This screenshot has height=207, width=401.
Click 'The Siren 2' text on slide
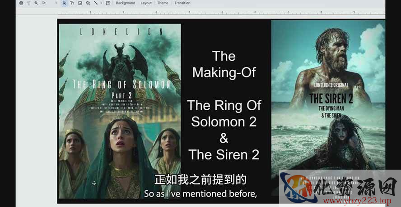click(x=224, y=154)
